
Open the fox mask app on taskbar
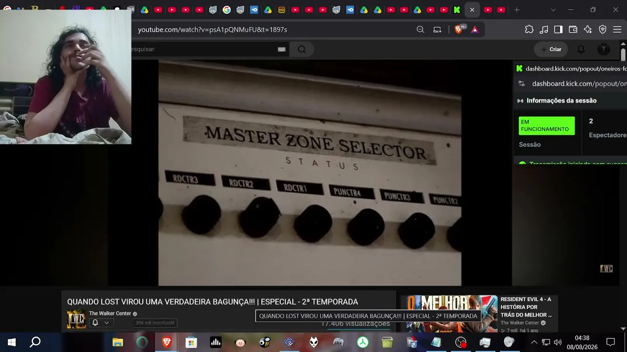(x=314, y=342)
